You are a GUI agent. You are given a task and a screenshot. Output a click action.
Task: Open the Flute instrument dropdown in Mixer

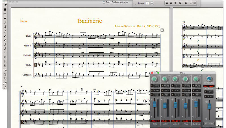click(155, 121)
